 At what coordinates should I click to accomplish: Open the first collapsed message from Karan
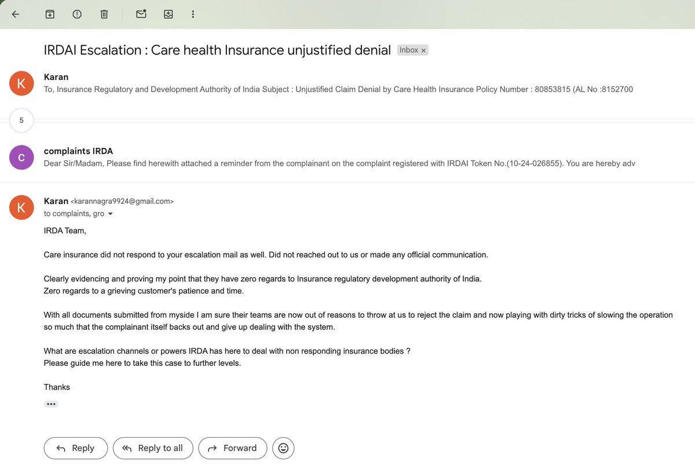pos(348,83)
